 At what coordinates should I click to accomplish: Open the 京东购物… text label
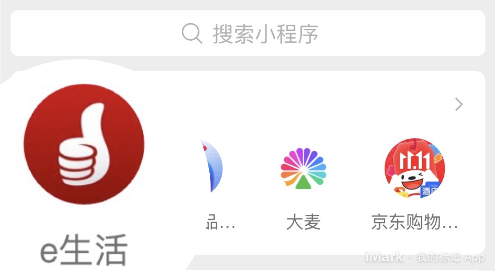pyautogui.click(x=415, y=223)
